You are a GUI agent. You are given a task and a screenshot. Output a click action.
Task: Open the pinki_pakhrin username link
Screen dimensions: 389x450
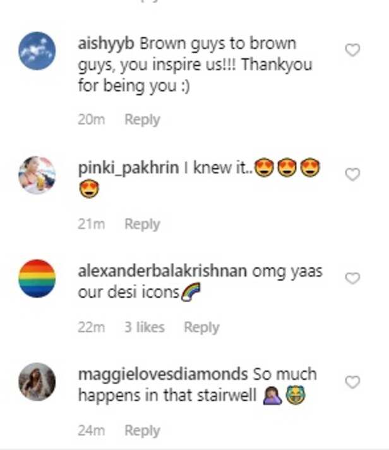point(128,168)
